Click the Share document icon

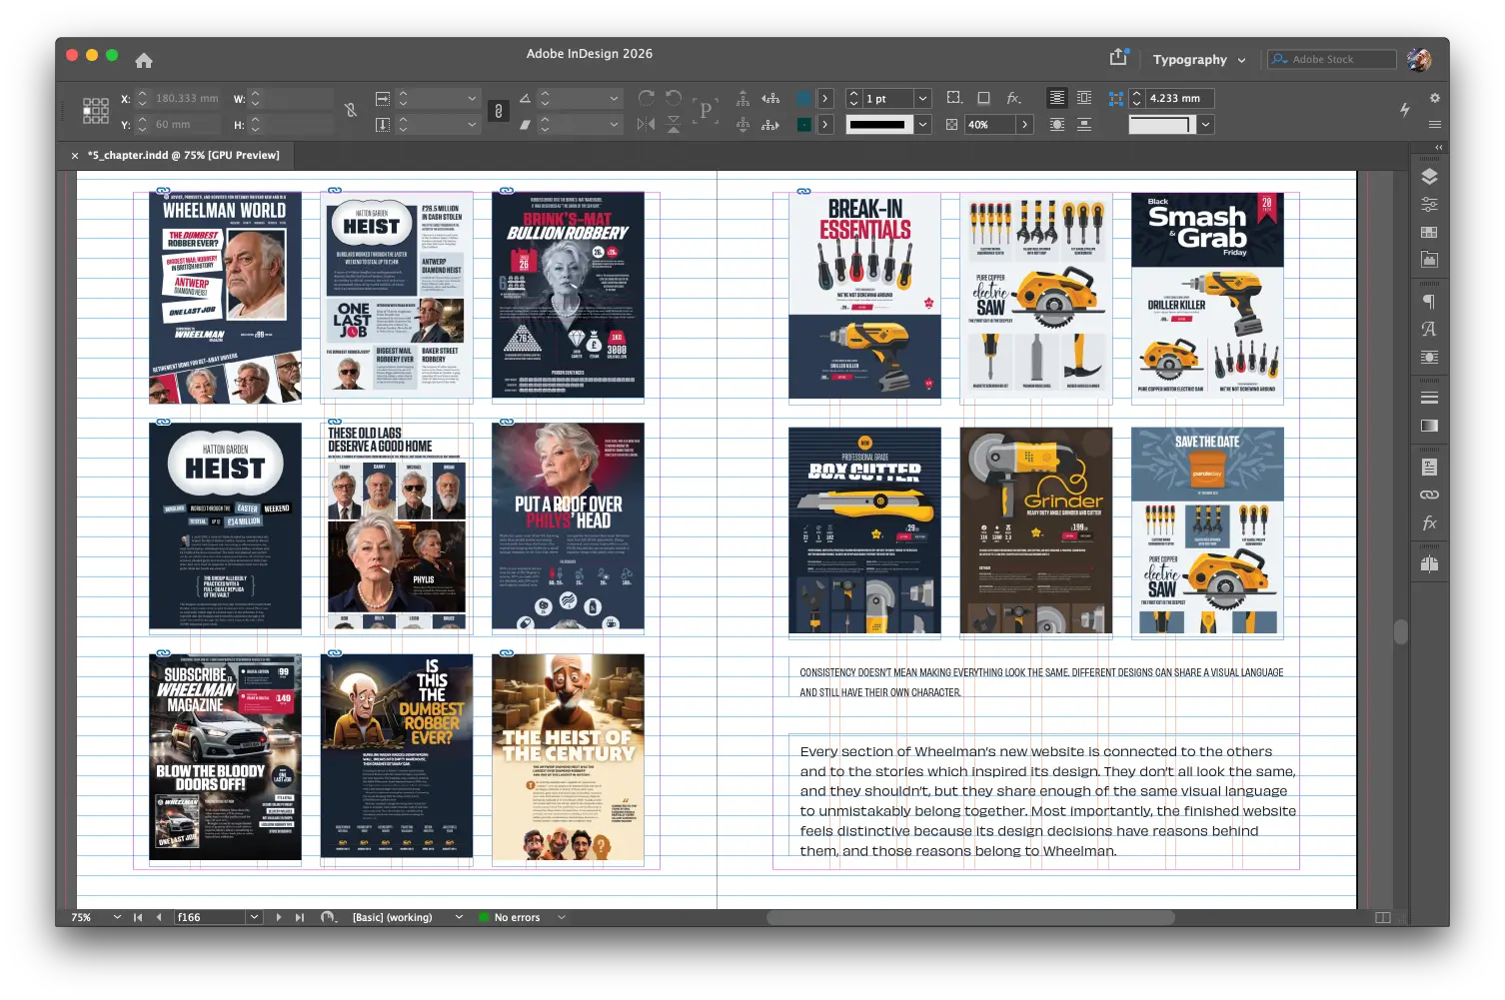coord(1118,58)
